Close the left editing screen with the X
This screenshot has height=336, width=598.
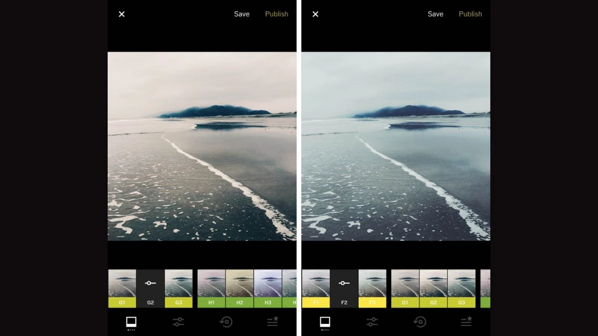121,14
